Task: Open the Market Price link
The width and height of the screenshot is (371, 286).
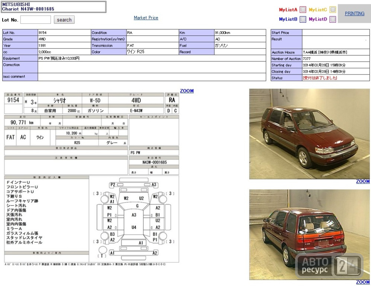Action: (x=146, y=18)
